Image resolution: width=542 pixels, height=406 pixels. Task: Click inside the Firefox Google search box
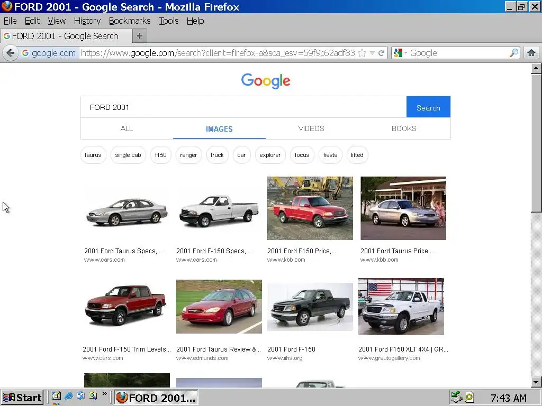(x=459, y=53)
